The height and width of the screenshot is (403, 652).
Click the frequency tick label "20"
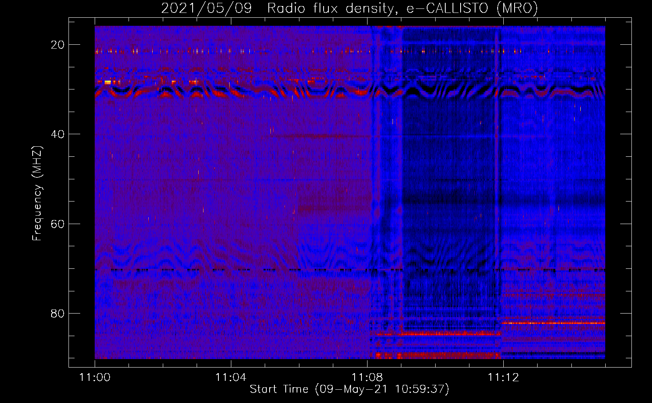pyautogui.click(x=58, y=45)
